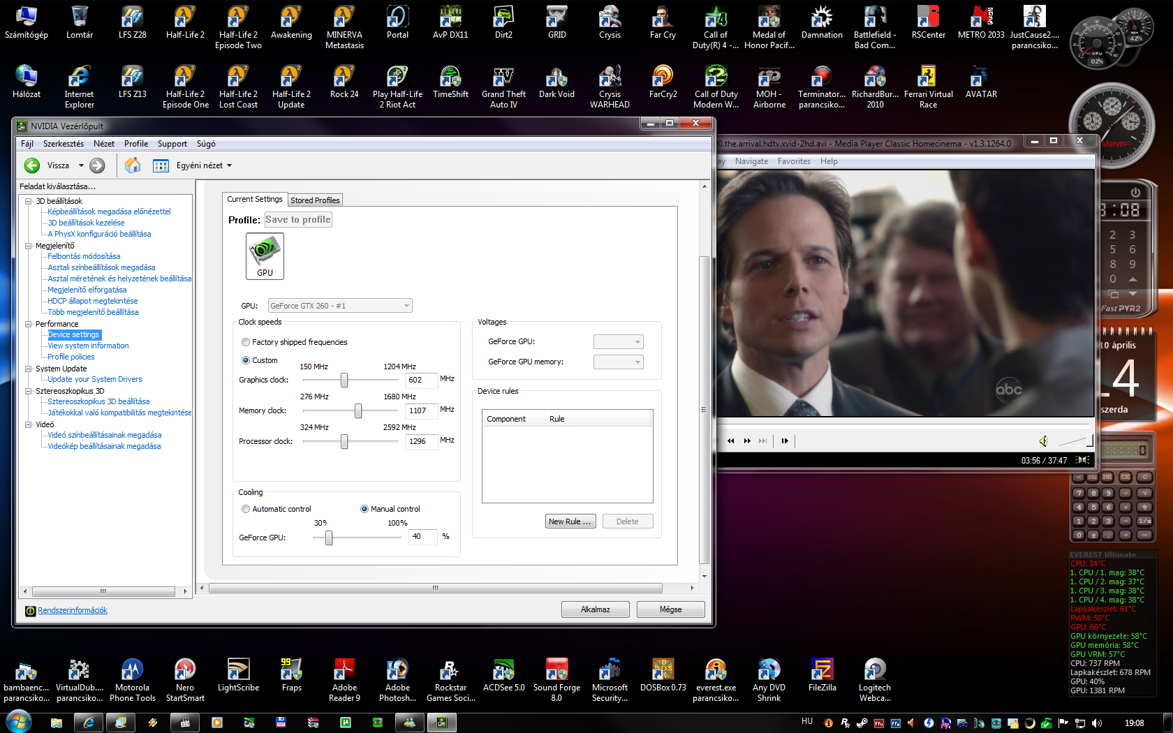
Task: Collapse the Sztereoszkopikus 3D tree node
Action: coord(29,391)
